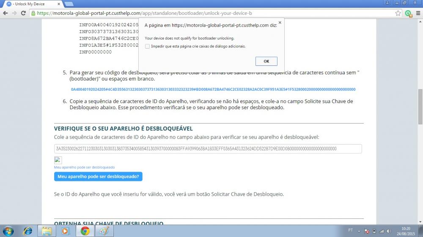Viewport: 423px width, 237px height.
Task: Click 'Meu aparelho pode ser desbloqueado?' blue button
Action: [98, 176]
